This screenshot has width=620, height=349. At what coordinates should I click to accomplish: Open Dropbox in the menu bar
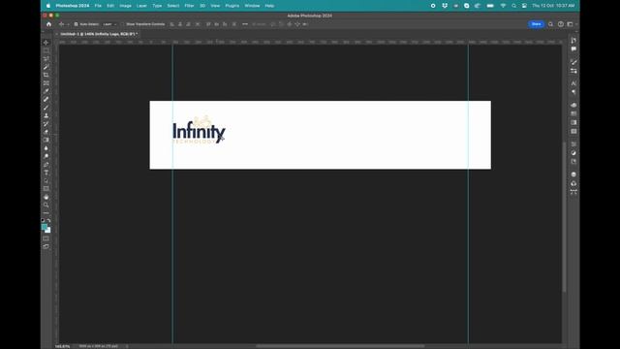coord(445,6)
